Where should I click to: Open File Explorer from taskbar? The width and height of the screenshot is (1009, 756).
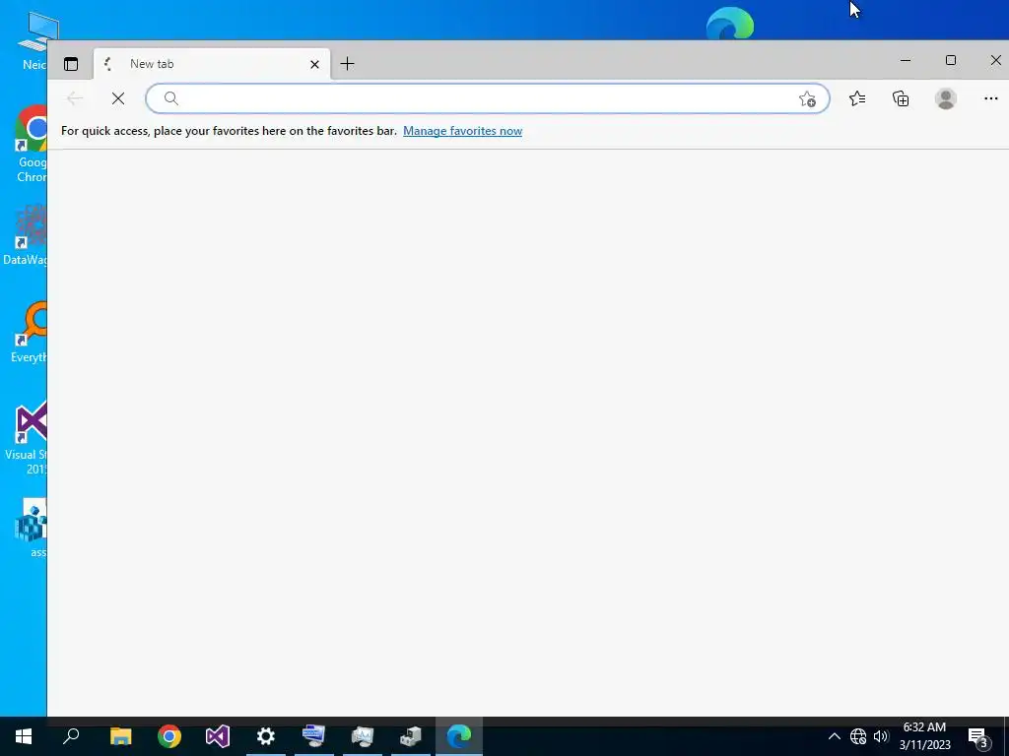point(120,736)
